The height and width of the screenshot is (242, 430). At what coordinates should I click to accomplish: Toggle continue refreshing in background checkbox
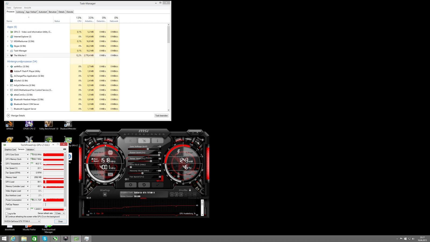tap(6, 216)
